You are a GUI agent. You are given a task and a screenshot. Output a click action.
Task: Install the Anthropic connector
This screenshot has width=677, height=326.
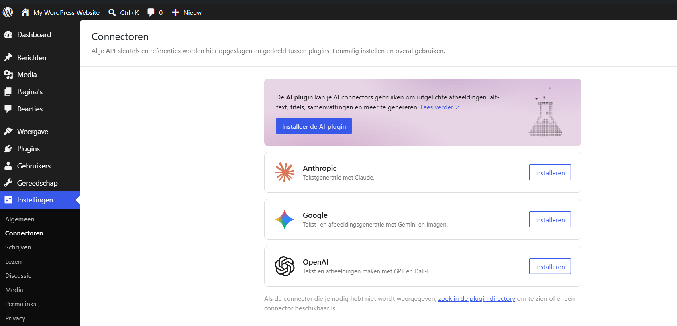[x=550, y=172]
